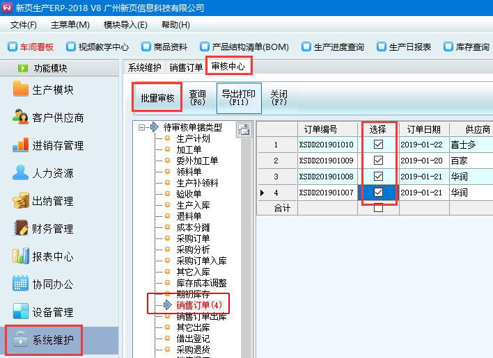The width and height of the screenshot is (493, 358).
Task: Collapse the 待审核单据类型 tree node
Action: [x=142, y=128]
